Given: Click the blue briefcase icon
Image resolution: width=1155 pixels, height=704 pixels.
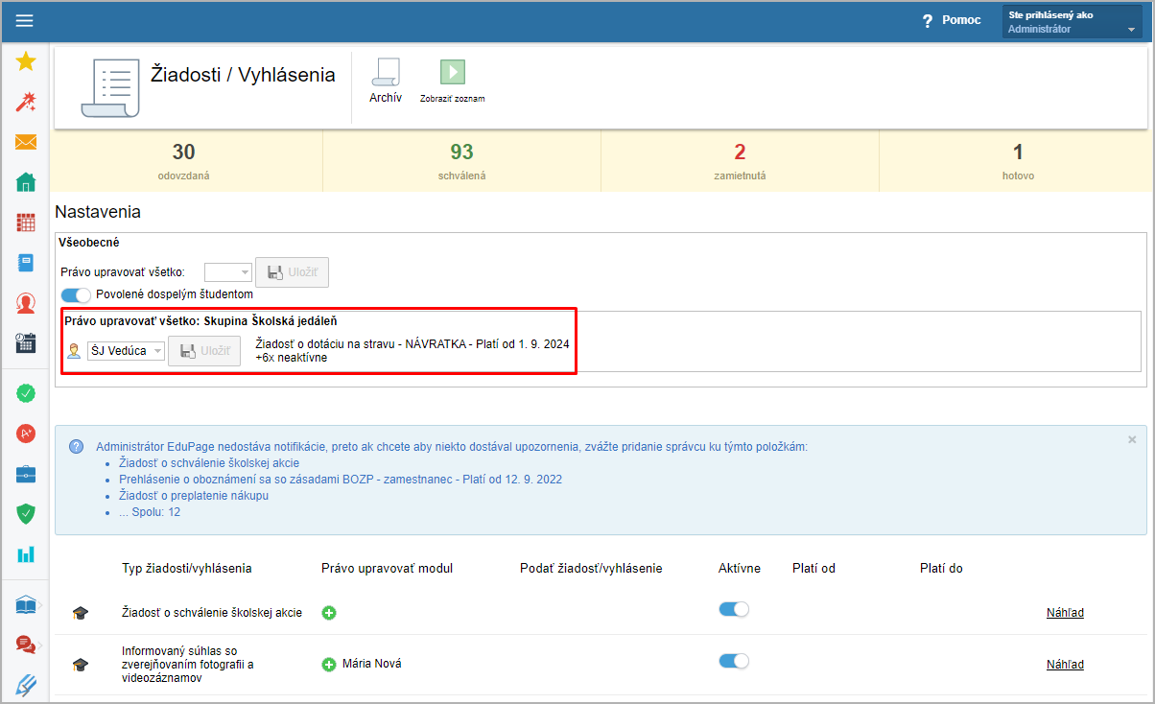Looking at the screenshot, I should coord(26,474).
